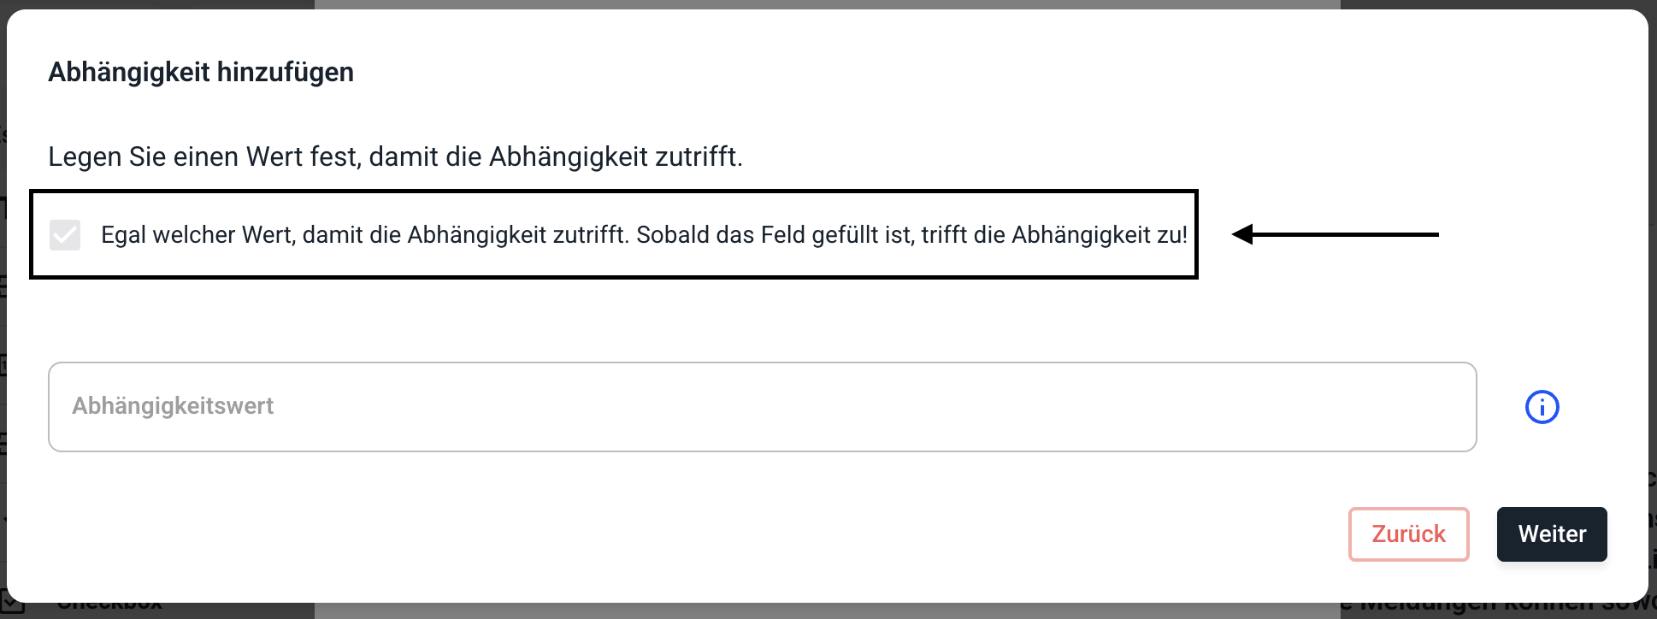
Task: Show help via the circled i icon
Action: click(x=1542, y=407)
